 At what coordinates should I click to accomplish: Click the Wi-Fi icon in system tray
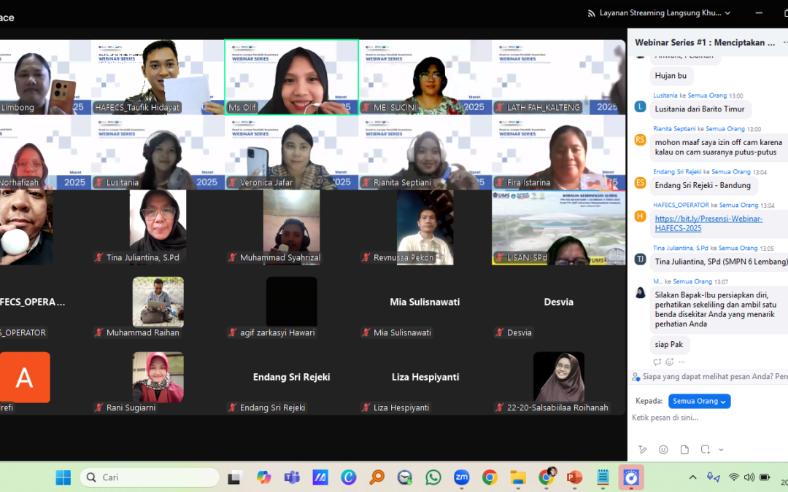coord(734,477)
